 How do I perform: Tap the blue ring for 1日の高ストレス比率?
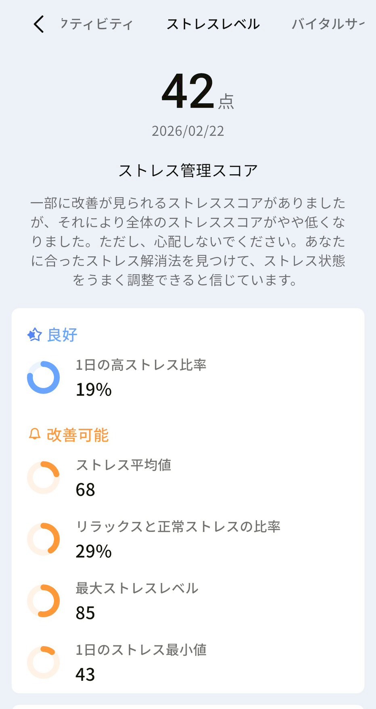click(43, 377)
